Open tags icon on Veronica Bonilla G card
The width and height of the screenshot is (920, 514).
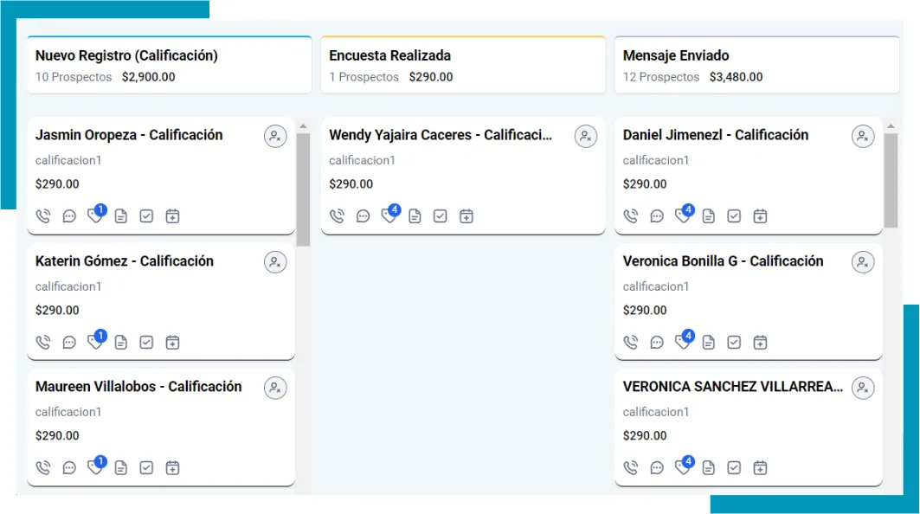[x=683, y=342]
